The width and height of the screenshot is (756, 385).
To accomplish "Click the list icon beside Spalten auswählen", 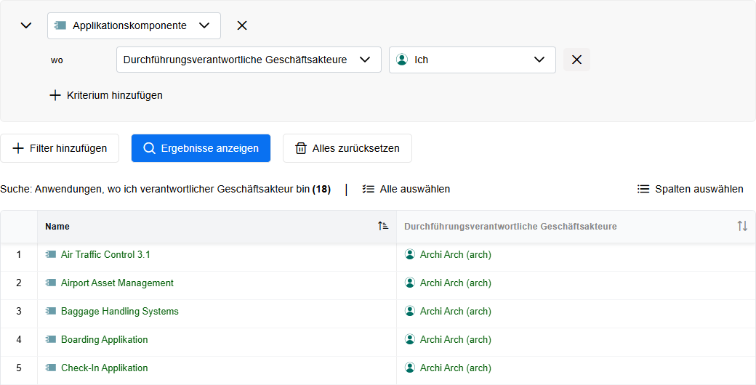I will pyautogui.click(x=643, y=190).
